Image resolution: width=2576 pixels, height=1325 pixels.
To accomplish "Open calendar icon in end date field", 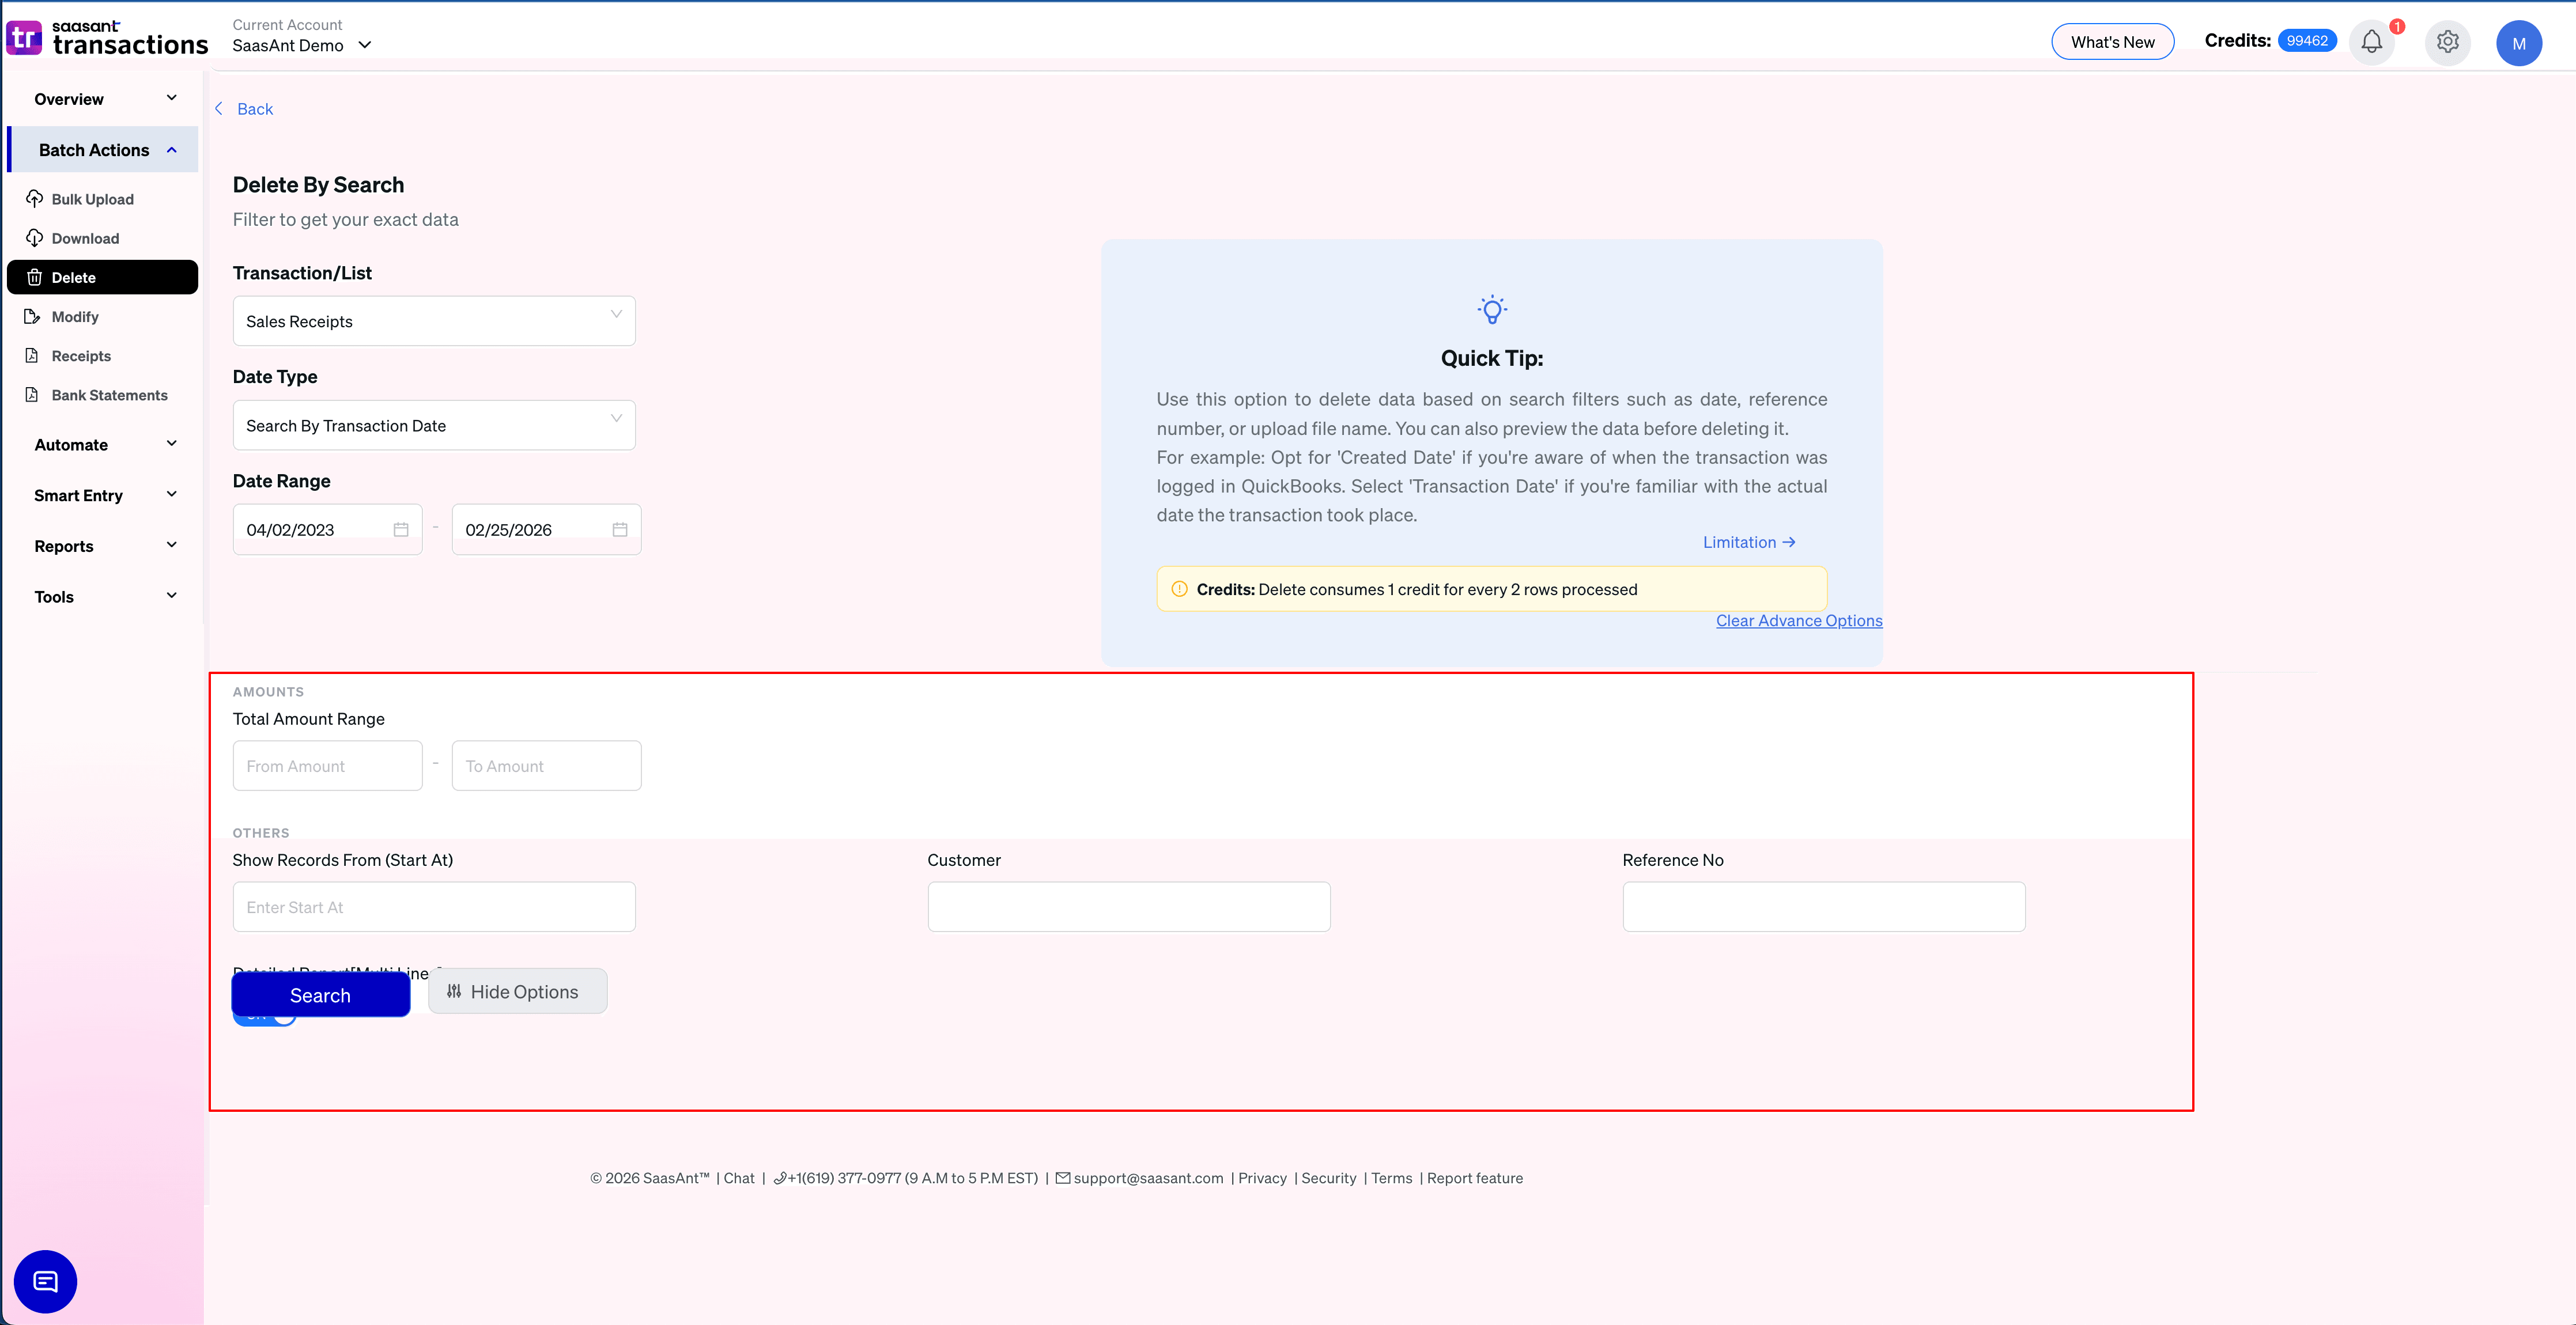I will click(x=620, y=530).
